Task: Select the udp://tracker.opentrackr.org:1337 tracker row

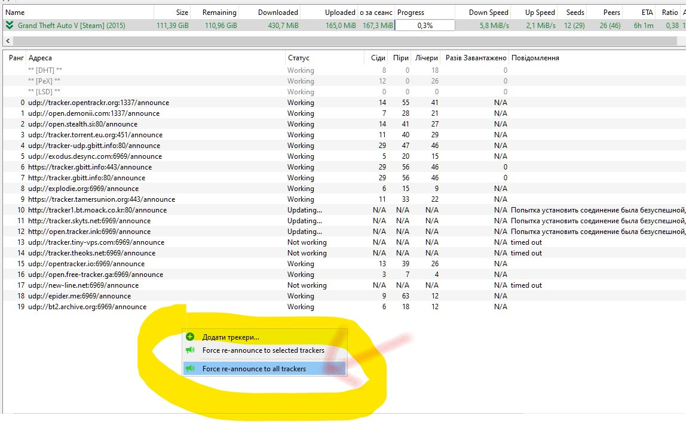Action: coord(99,103)
